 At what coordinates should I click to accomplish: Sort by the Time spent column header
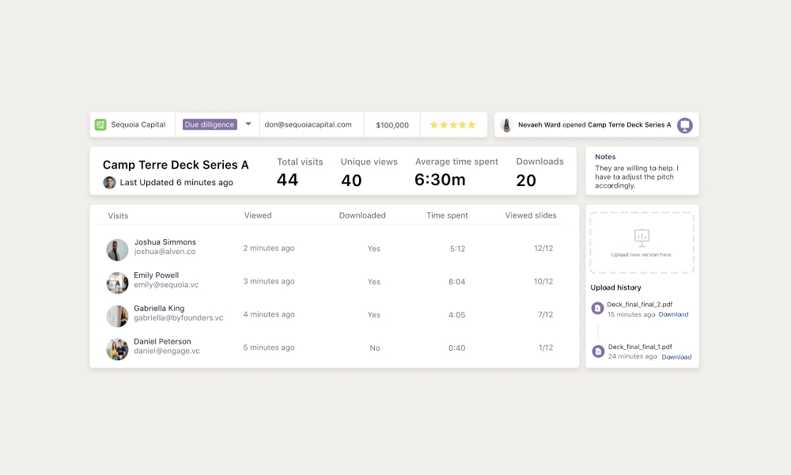447,215
